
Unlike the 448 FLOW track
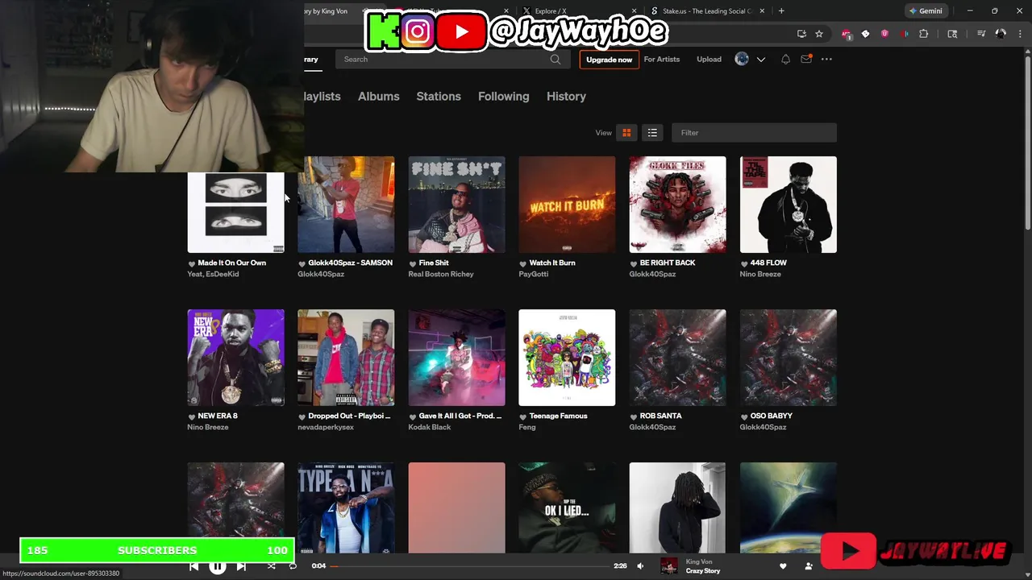744,263
